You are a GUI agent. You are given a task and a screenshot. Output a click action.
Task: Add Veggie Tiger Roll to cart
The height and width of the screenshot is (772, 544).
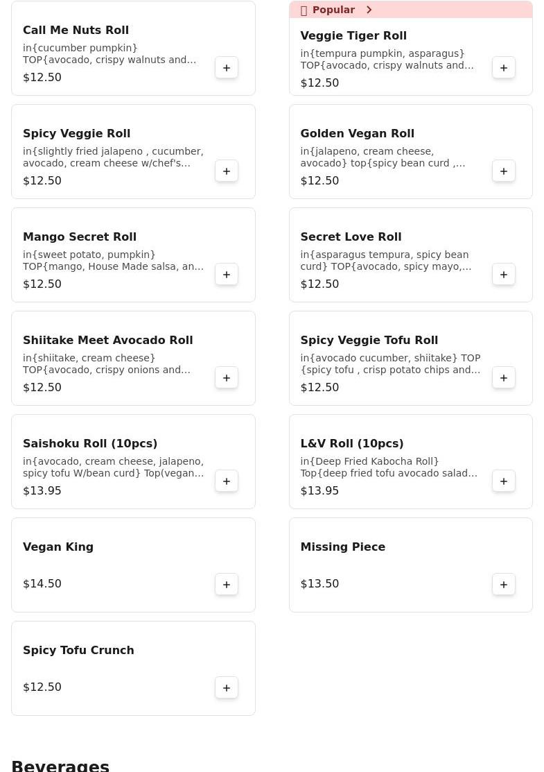point(504,68)
